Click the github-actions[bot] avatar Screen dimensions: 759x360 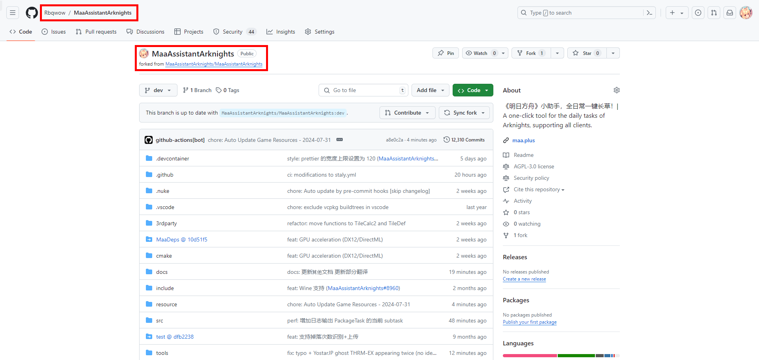coord(149,140)
